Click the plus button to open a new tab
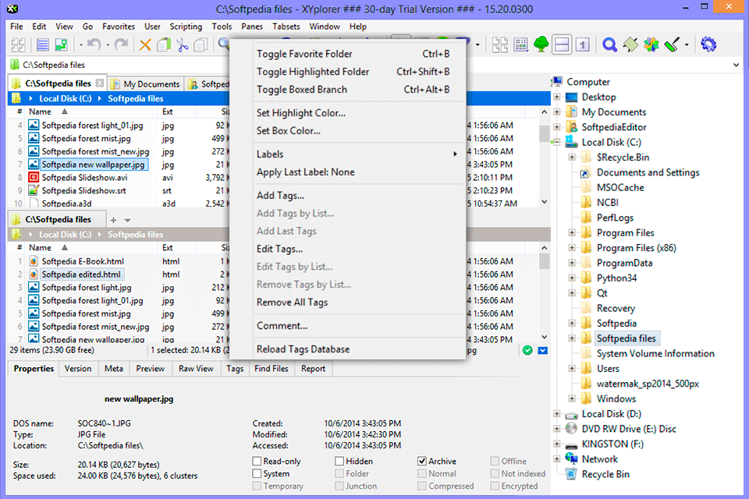The height and width of the screenshot is (499, 749). tap(115, 219)
